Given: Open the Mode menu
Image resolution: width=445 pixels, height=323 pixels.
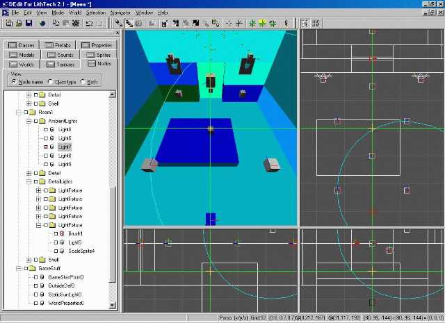Looking at the screenshot, I should 58,13.
